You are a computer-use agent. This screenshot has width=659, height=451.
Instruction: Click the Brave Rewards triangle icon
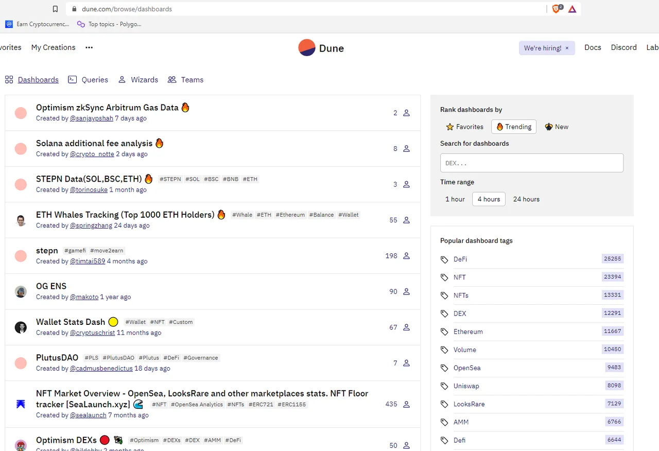572,9
